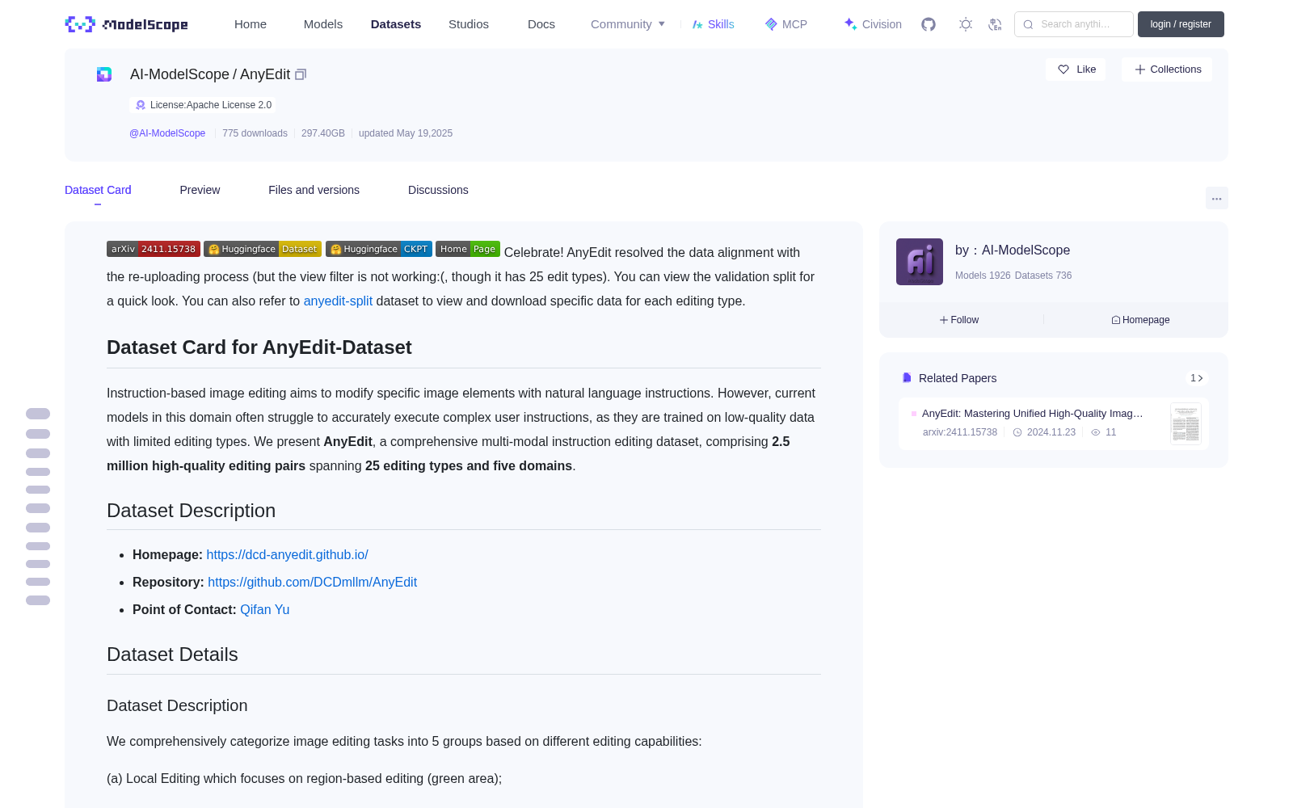Click the Models 1926 count

pyautogui.click(x=983, y=276)
